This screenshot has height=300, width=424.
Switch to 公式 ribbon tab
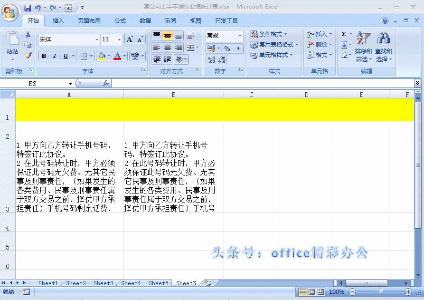click(120, 20)
